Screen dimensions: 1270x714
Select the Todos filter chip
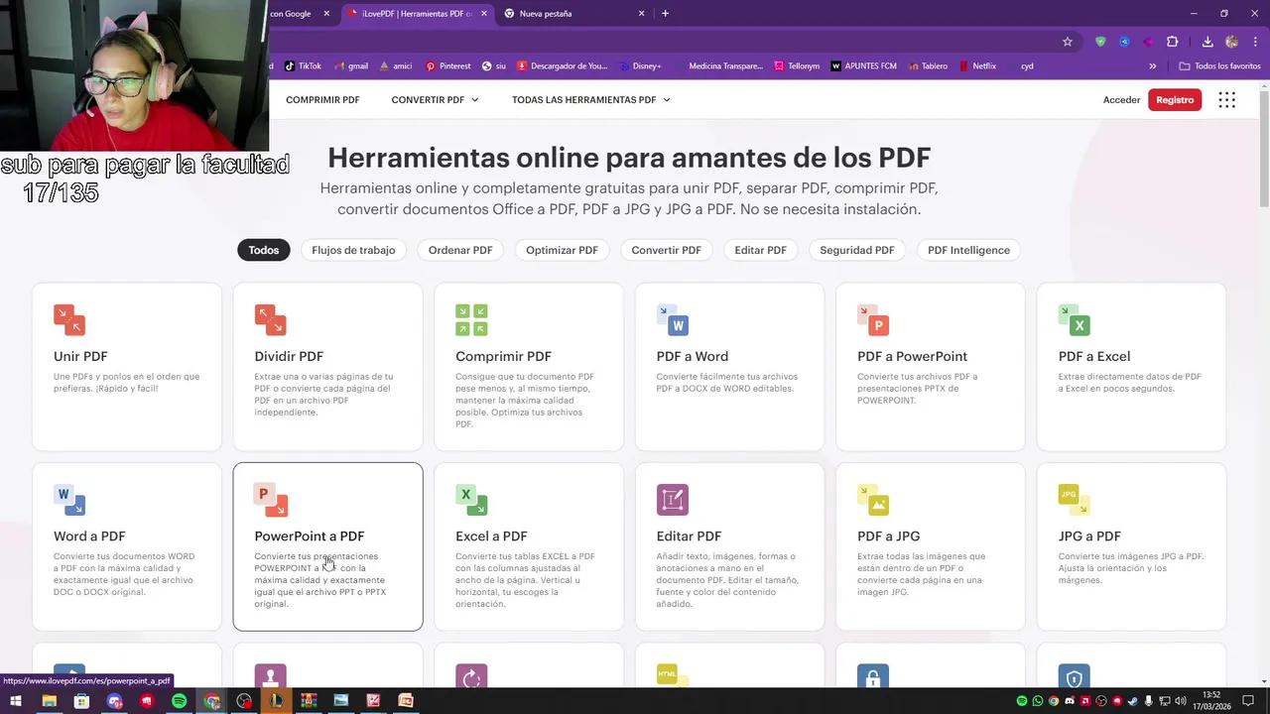263,250
